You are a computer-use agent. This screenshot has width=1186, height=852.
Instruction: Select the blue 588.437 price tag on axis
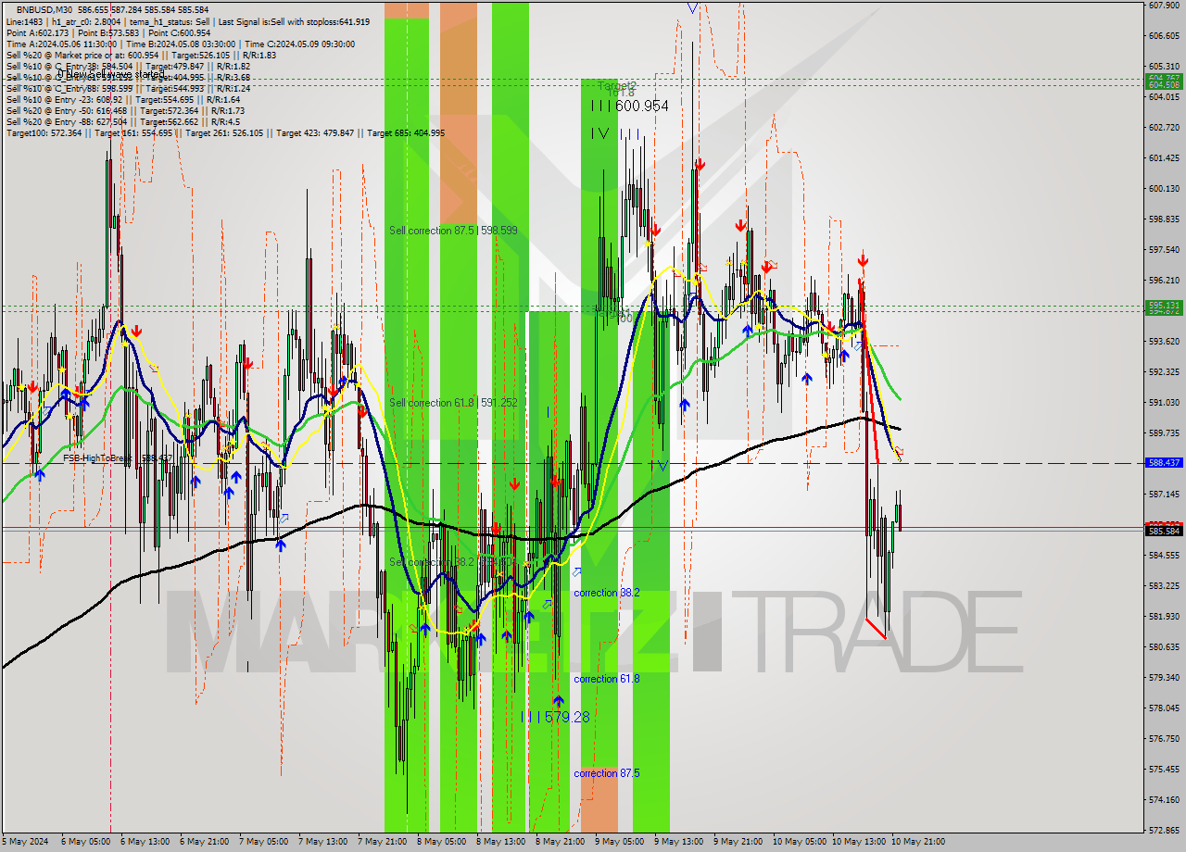coord(1164,463)
